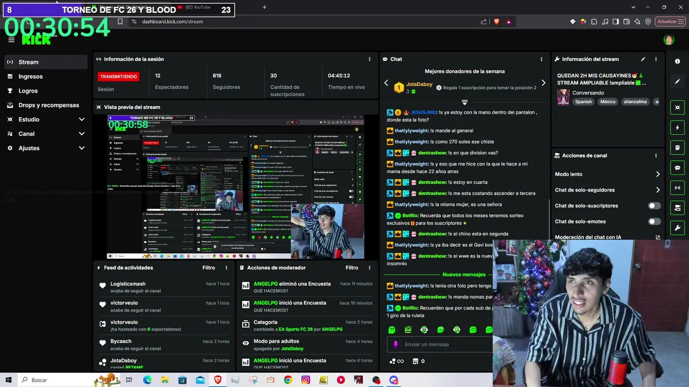Click the wrench icon in right toolbar

(678, 228)
